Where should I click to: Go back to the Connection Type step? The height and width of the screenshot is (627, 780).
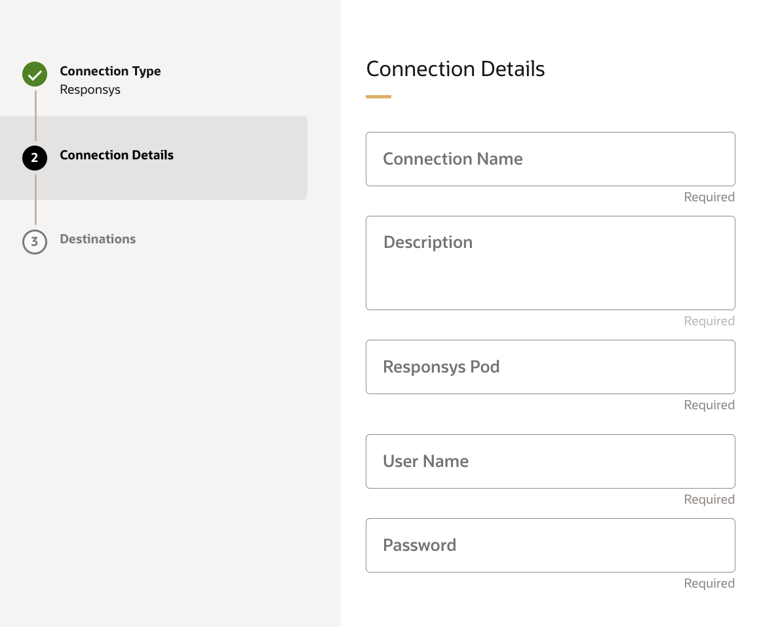110,71
